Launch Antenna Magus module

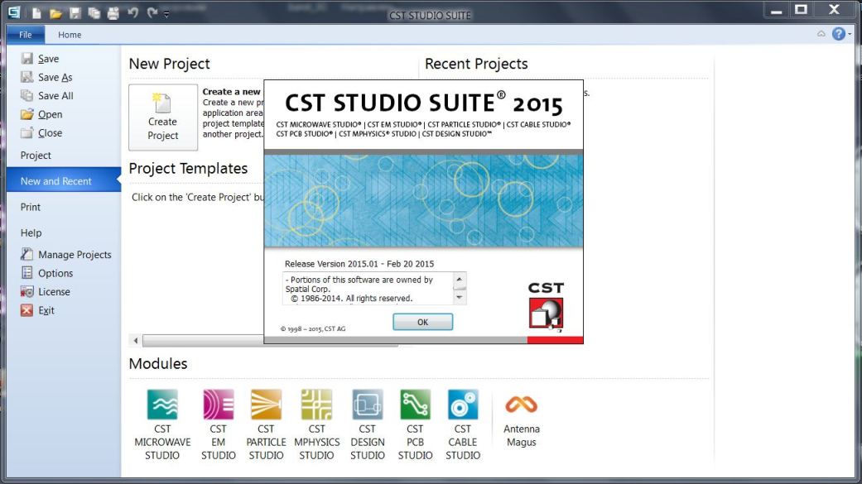click(521, 420)
